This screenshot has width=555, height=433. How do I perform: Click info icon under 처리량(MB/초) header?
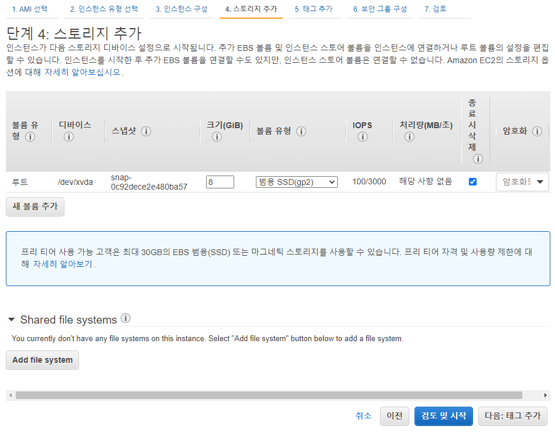[x=409, y=136]
